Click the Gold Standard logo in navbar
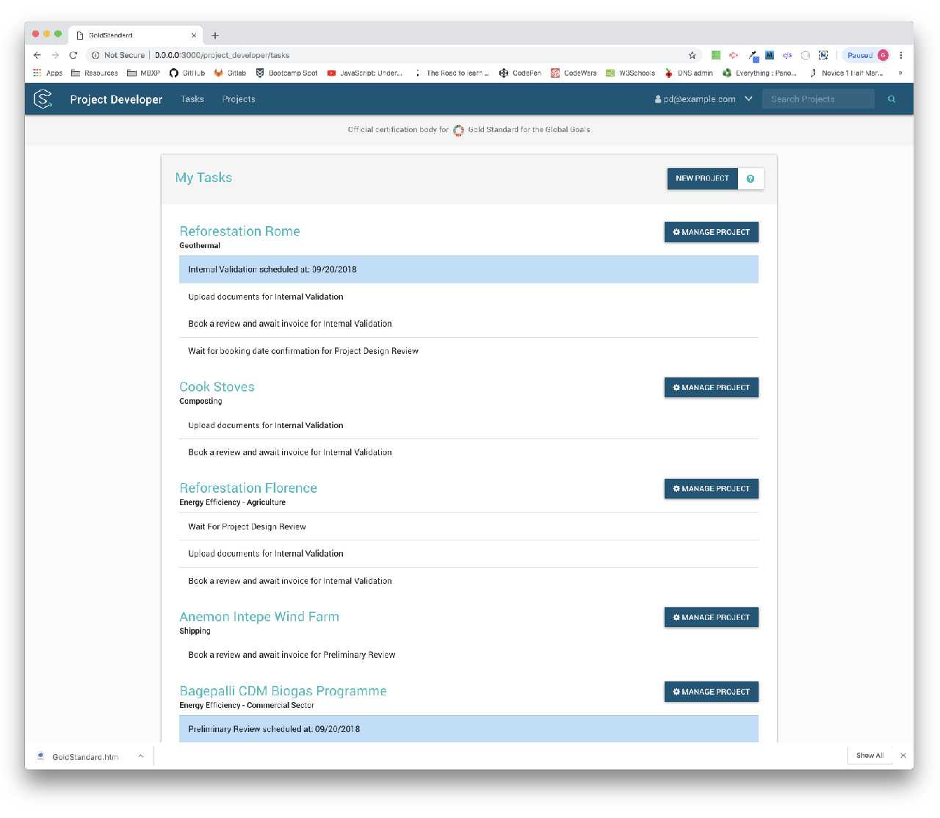 click(x=43, y=99)
